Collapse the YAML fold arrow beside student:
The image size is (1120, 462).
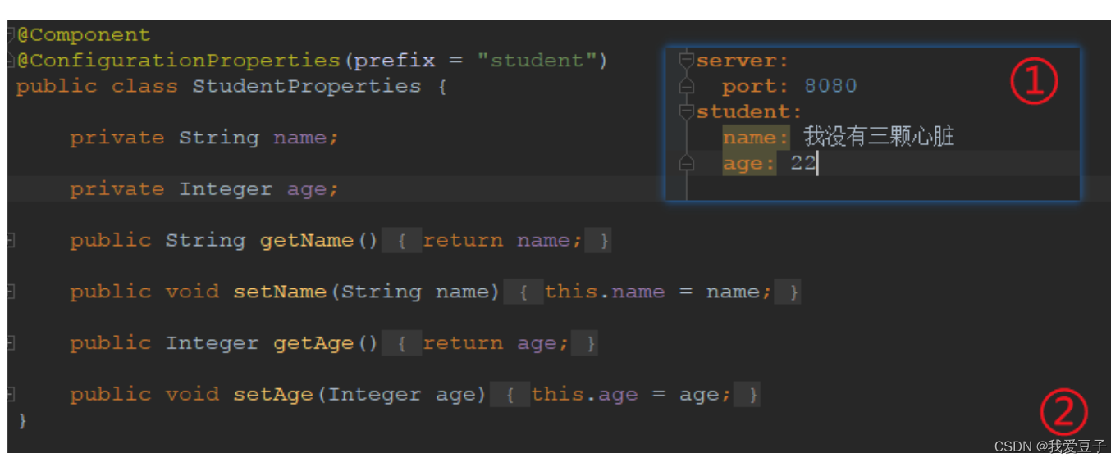click(x=687, y=111)
